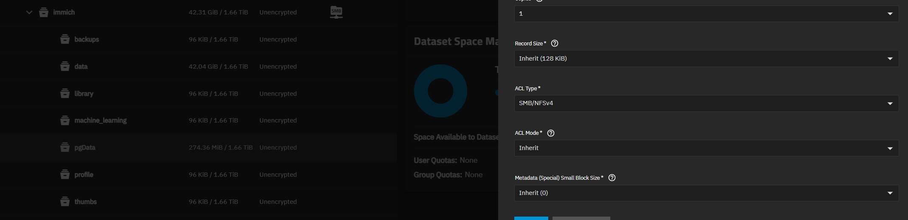Click the thumbs dataset icon
908x220 pixels.
[x=65, y=202]
